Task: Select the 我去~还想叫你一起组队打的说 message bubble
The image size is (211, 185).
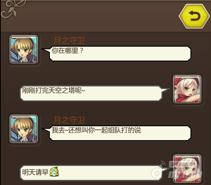Action: 116,133
